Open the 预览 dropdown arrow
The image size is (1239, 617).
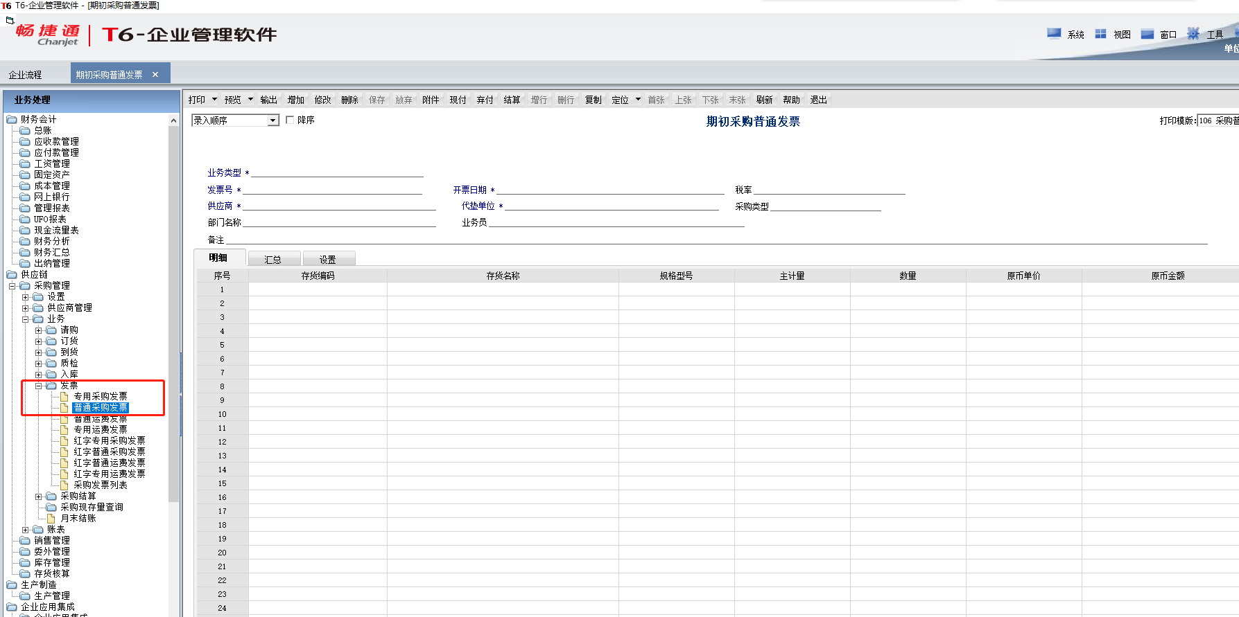click(250, 100)
